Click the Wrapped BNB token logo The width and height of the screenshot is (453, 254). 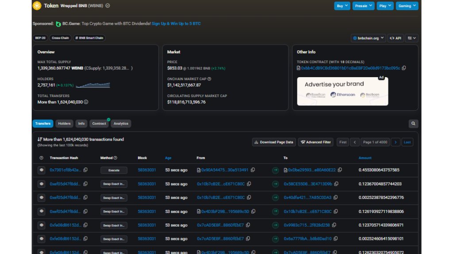tap(37, 5)
